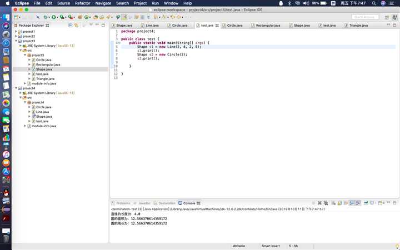
Task: Click Clear Console icon
Action: point(333,203)
